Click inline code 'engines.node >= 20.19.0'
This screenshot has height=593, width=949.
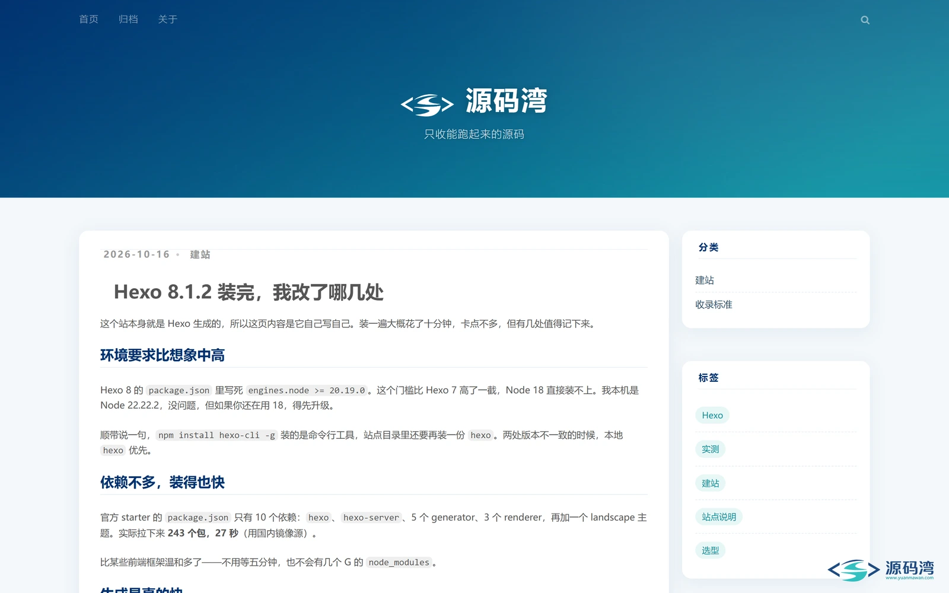307,390
